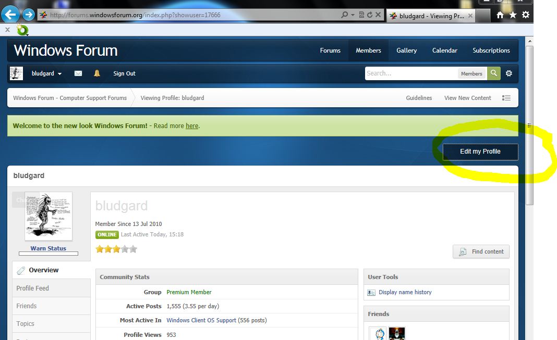Refresh the page with the reload icon
Screen dimensions: 557x340
[x=370, y=15]
